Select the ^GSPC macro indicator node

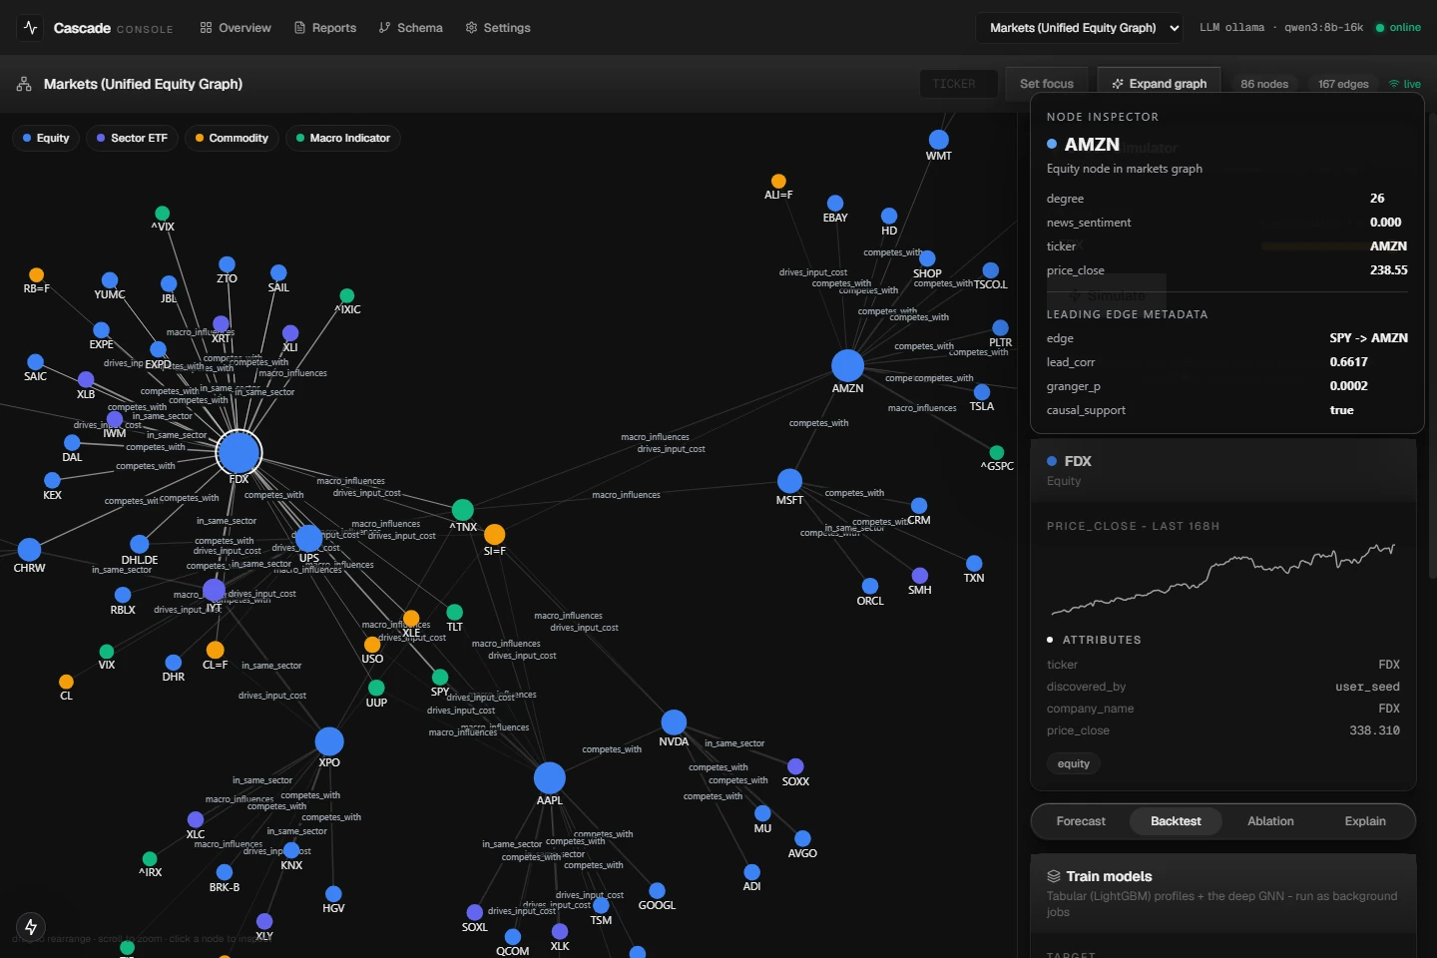[x=997, y=453]
